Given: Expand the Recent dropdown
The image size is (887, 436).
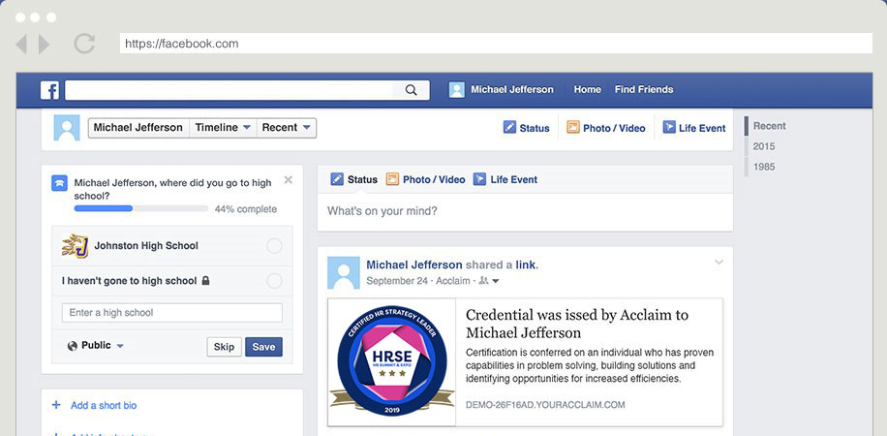Looking at the screenshot, I should click(287, 128).
